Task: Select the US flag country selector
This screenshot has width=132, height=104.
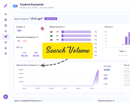Action: [x=43, y=29]
